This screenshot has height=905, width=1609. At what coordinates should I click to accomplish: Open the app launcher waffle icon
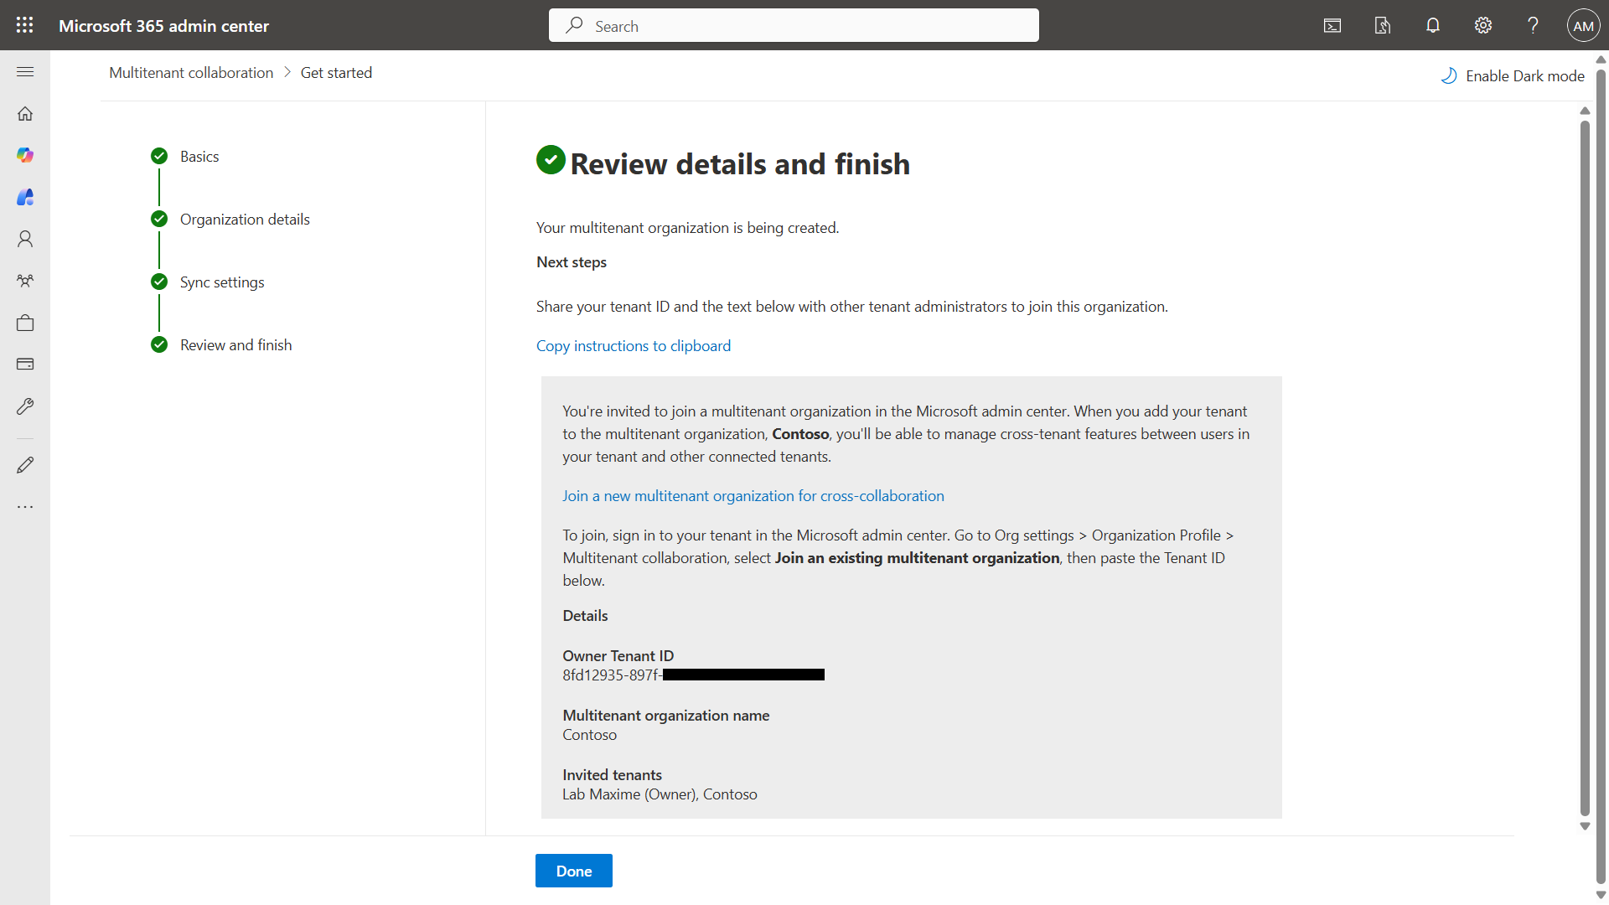[x=25, y=25]
